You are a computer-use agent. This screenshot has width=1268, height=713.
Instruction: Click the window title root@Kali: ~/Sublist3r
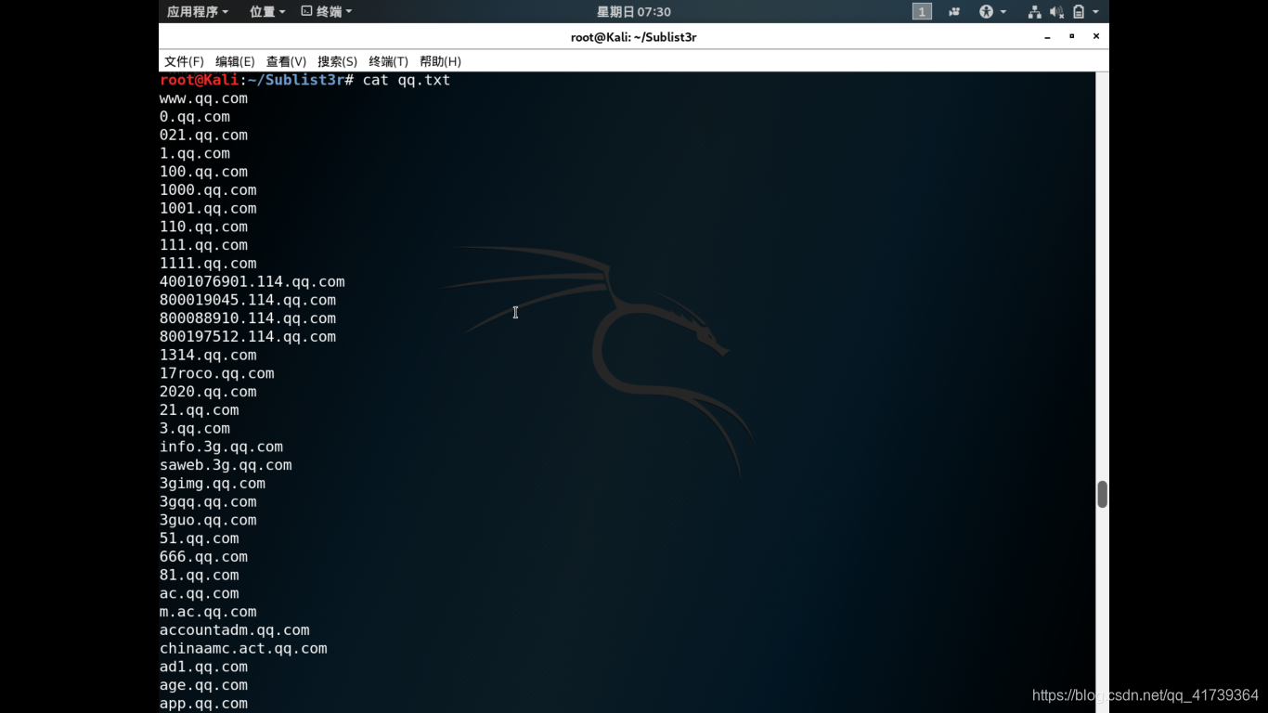[633, 37]
